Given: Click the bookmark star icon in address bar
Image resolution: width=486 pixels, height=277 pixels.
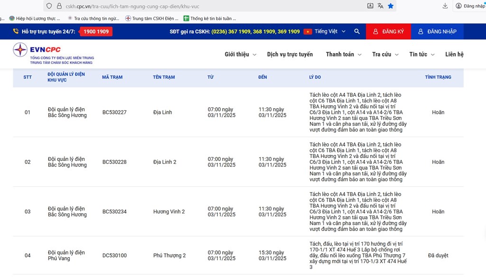Looking at the screenshot, I should [x=391, y=6].
